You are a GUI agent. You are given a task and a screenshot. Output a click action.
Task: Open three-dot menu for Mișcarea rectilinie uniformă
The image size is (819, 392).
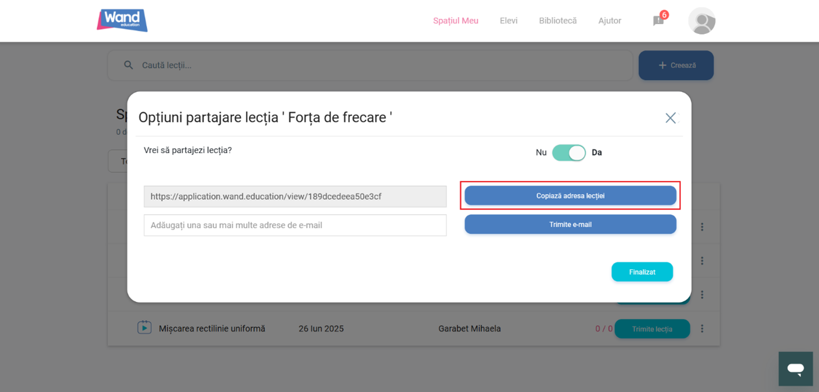pyautogui.click(x=702, y=329)
